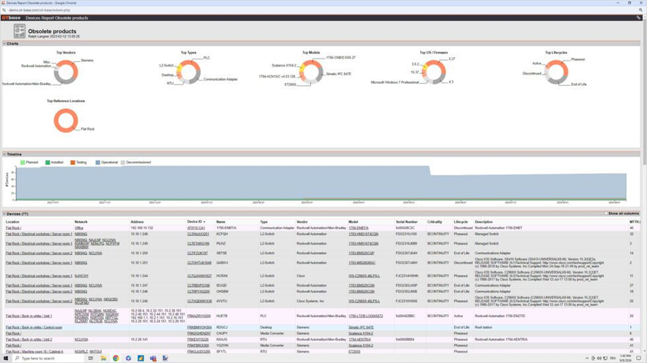
Task: Open site info icon beside the URL
Action: coord(4,10)
